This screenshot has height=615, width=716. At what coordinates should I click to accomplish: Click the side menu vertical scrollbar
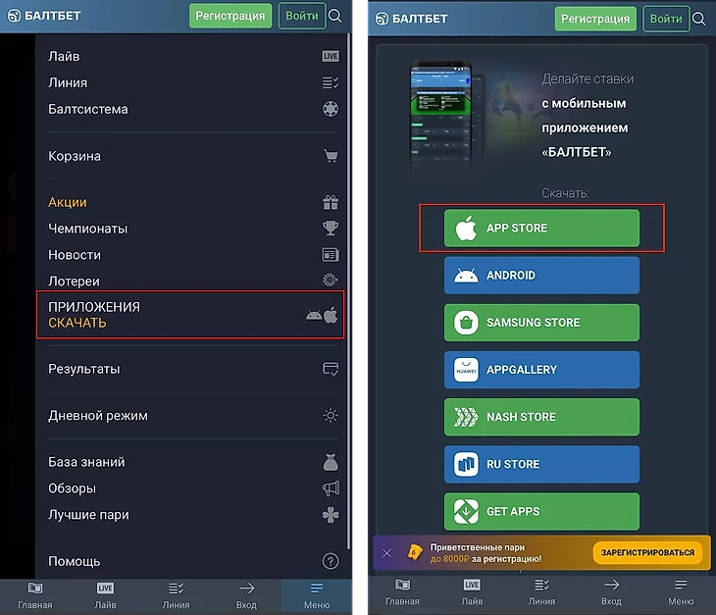tap(349, 292)
